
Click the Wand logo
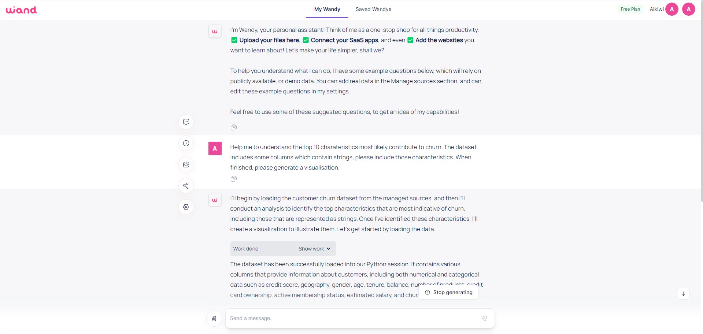[x=21, y=10]
